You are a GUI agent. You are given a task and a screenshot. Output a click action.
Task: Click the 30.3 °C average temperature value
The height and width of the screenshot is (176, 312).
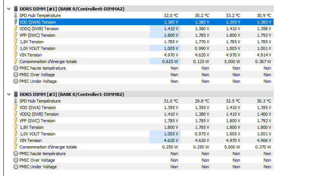[264, 101]
